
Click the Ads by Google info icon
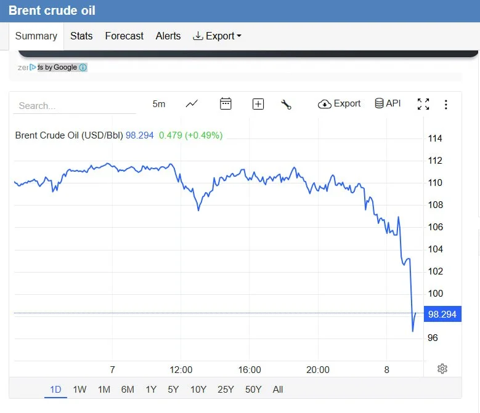click(x=83, y=67)
